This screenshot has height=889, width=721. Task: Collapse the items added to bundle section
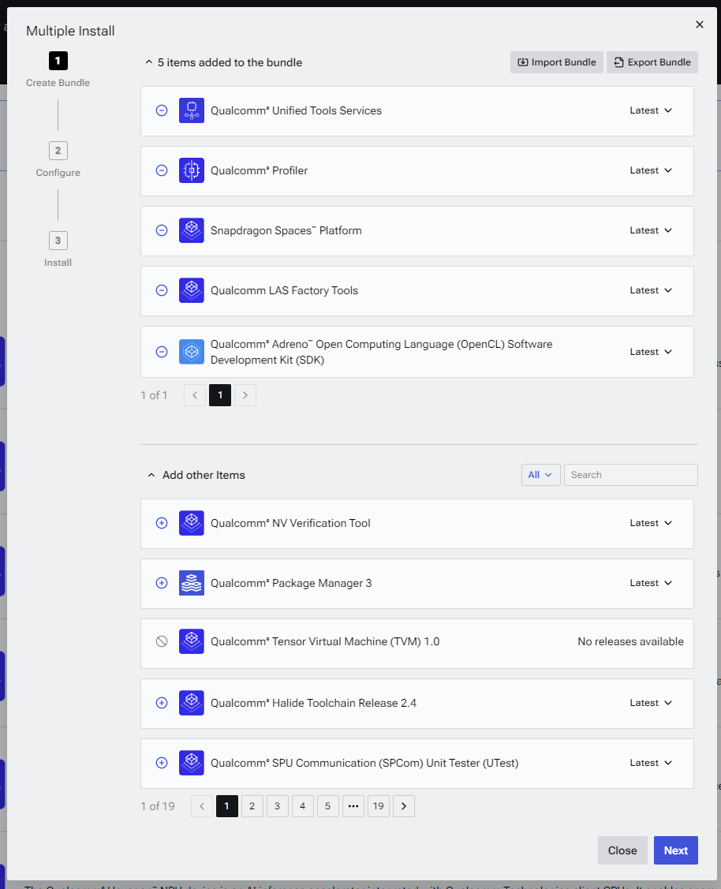[149, 62]
